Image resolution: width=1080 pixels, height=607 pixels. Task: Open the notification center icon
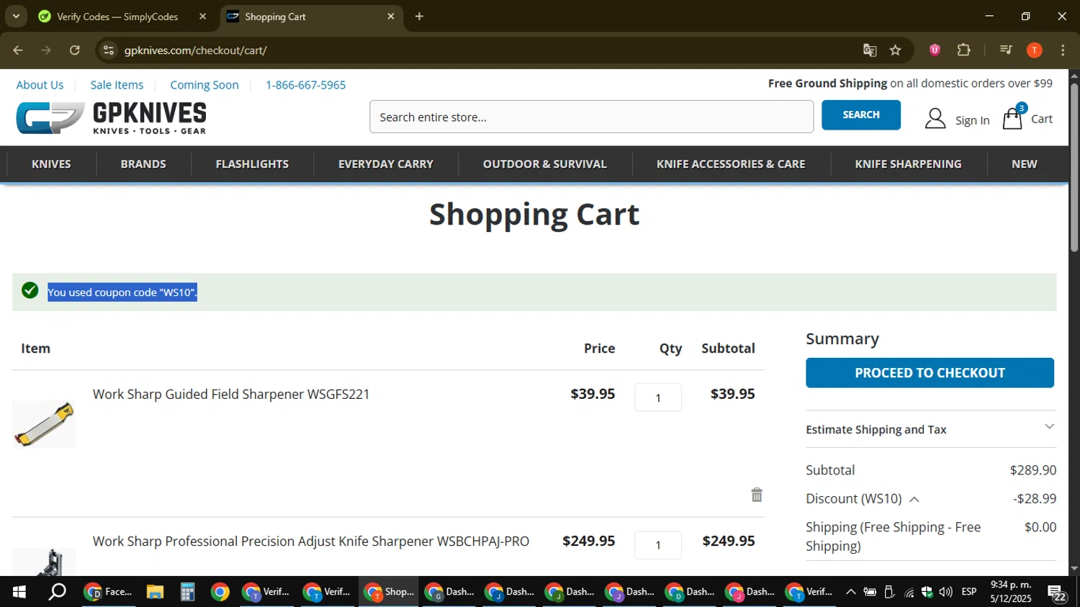click(1057, 593)
